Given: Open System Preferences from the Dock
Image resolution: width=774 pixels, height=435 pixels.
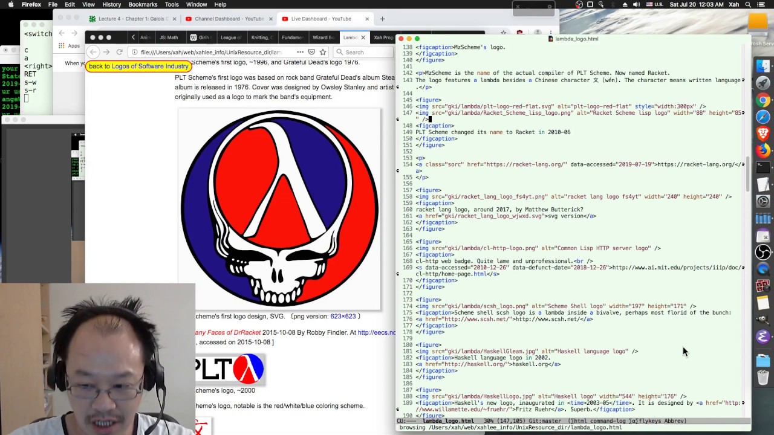Looking at the screenshot, I should [763, 201].
